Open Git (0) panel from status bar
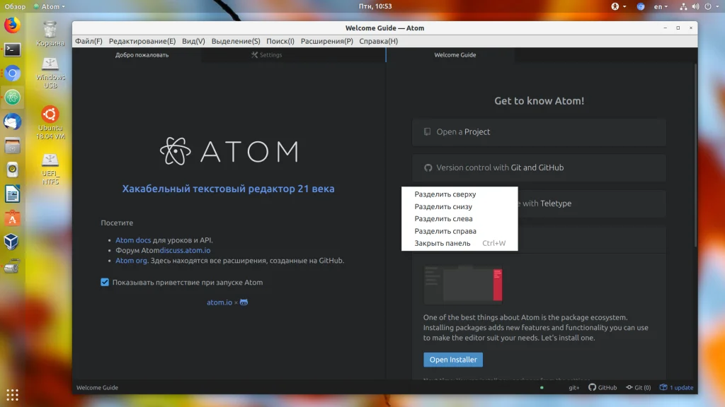The width and height of the screenshot is (725, 407). pos(638,387)
